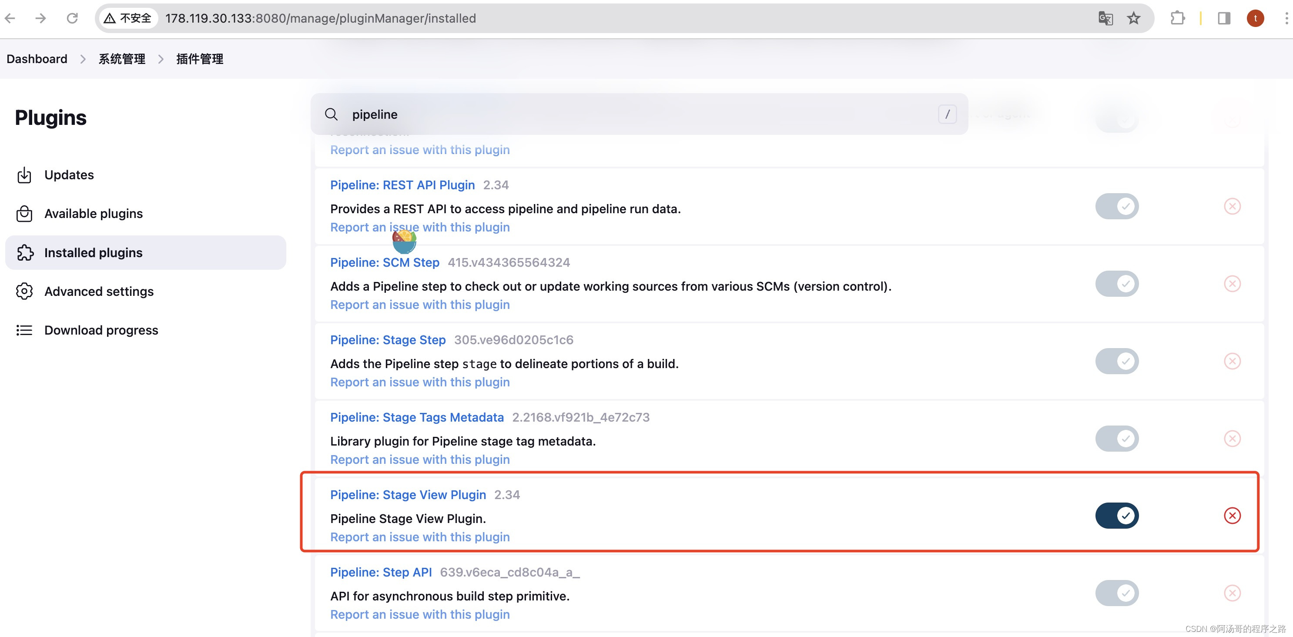Open the Chrome profile avatar
Screen dimensions: 1293x637
[1255, 18]
